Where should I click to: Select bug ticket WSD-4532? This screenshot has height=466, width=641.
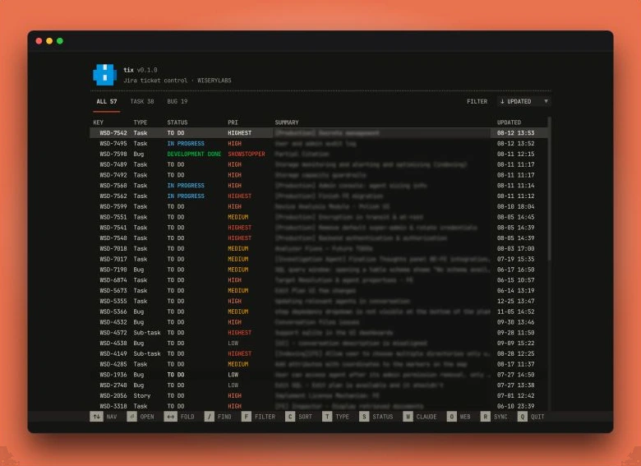click(319, 322)
